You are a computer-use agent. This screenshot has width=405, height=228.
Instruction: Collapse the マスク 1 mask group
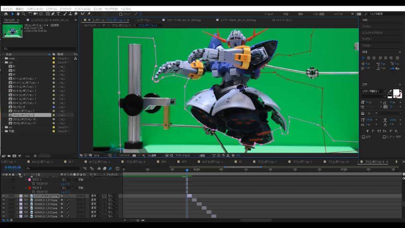click(x=26, y=179)
